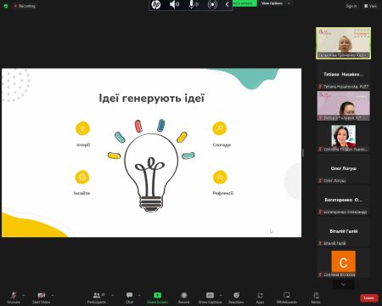Show more participants with the down chevron
The image size is (382, 306).
(344, 284)
